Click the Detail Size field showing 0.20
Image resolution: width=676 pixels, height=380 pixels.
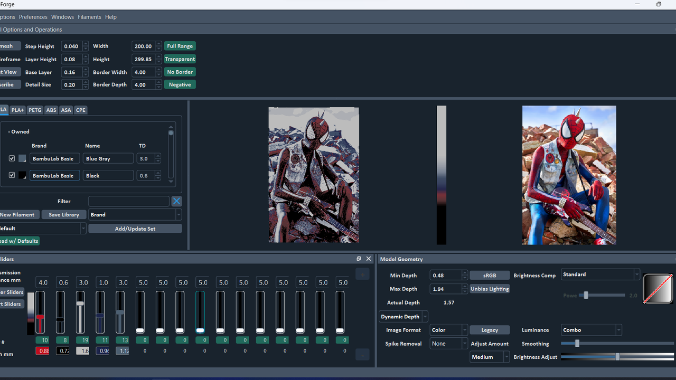(x=72, y=84)
